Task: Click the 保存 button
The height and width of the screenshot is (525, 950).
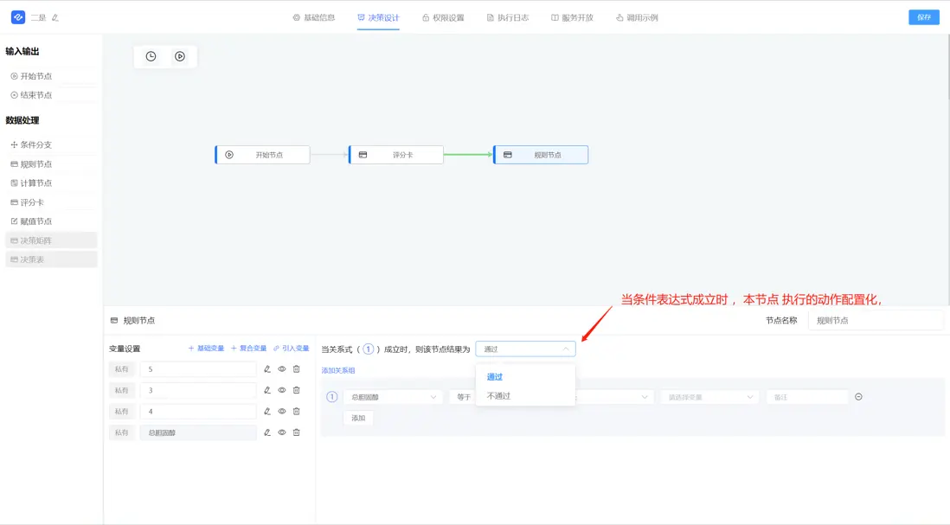Action: click(x=924, y=17)
